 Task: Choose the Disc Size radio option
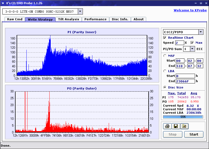pyautogui.click(x=165, y=87)
